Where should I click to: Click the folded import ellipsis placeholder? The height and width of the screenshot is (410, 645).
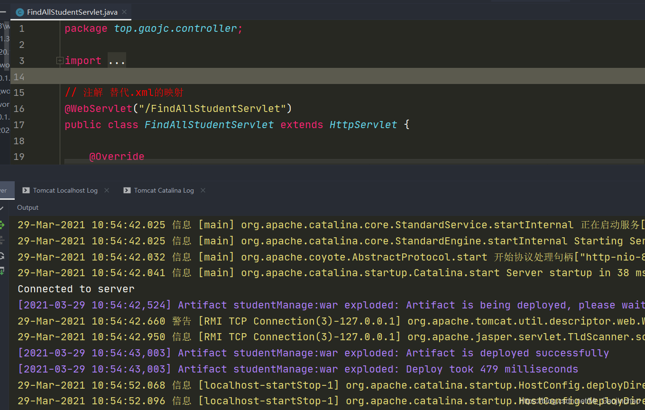tap(117, 61)
